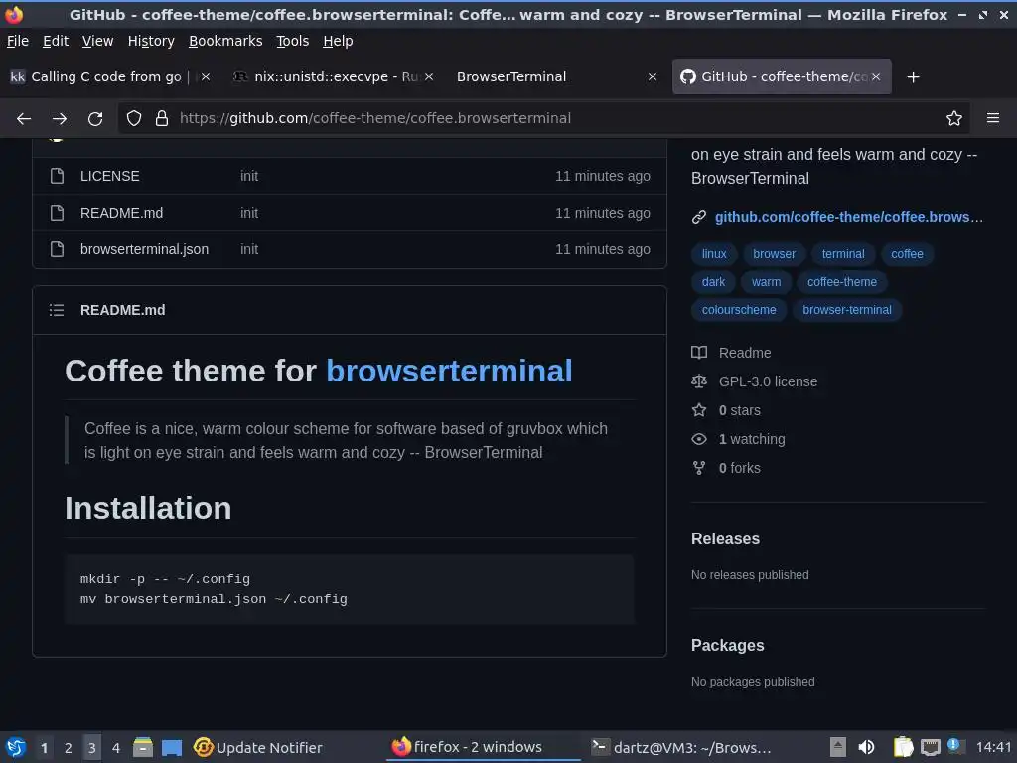The image size is (1017, 763).
Task: Open the Firefox hamburger menu
Action: pyautogui.click(x=993, y=118)
